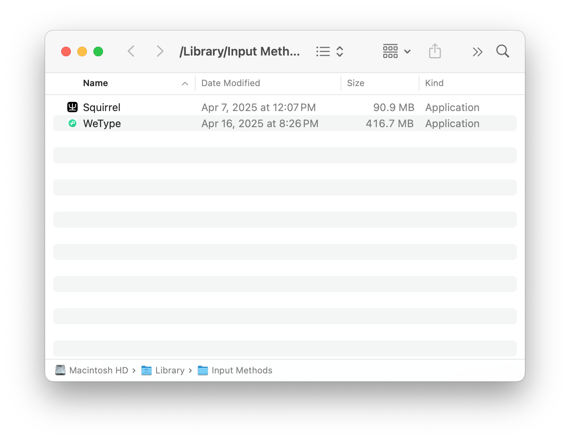Click the /Library/Input Meth... window title
This screenshot has height=441, width=570.
tap(240, 52)
